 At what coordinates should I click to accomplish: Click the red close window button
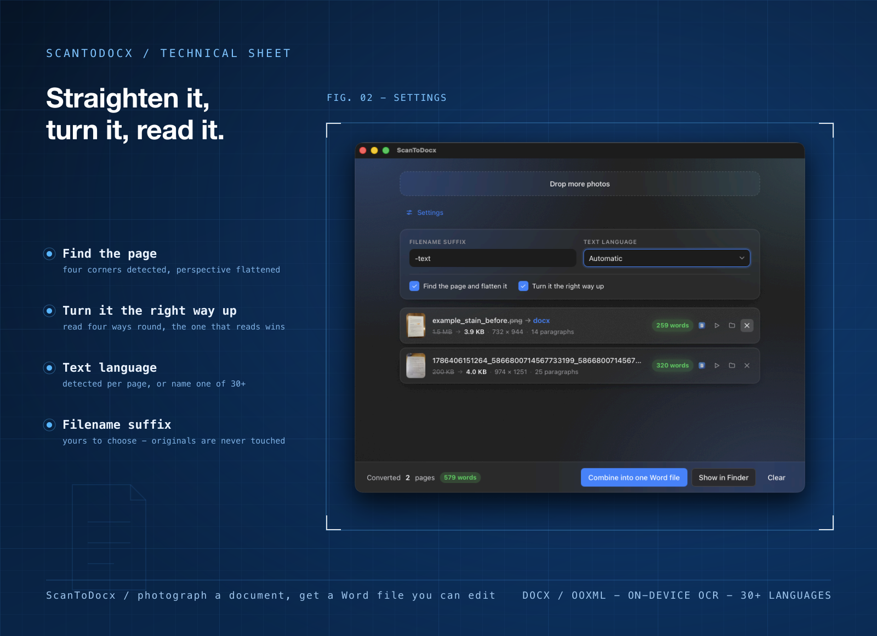click(x=363, y=150)
